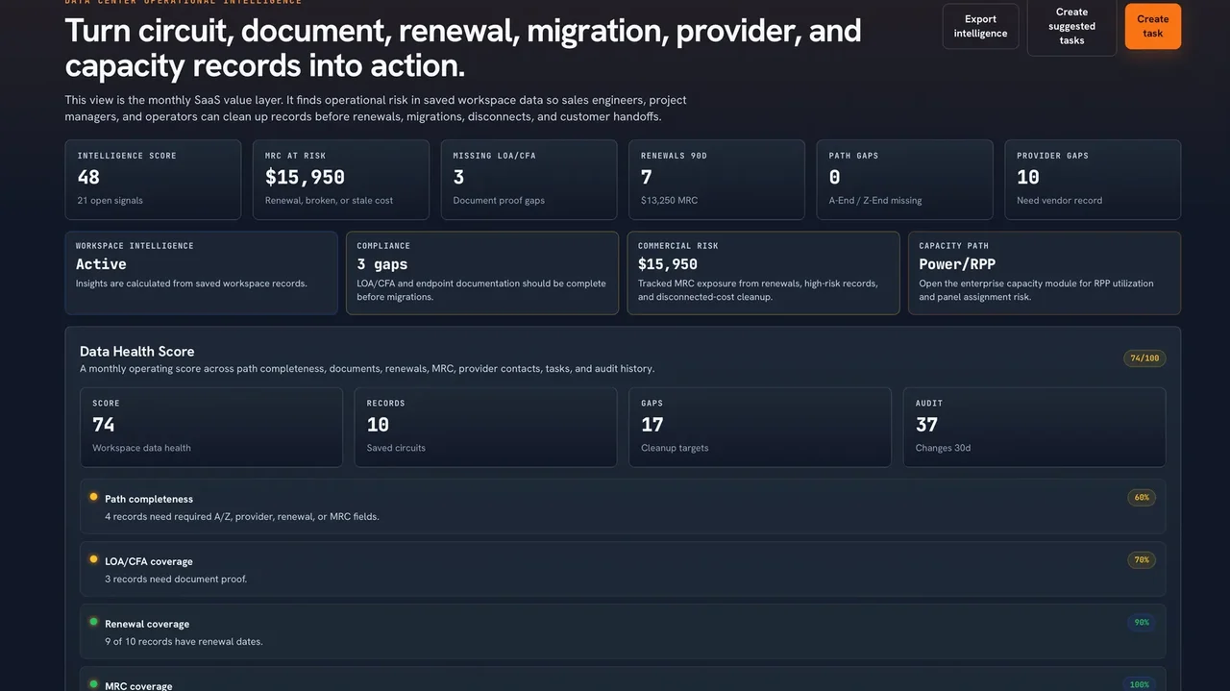
Task: Select the Records 10 tile
Action: coord(485,428)
